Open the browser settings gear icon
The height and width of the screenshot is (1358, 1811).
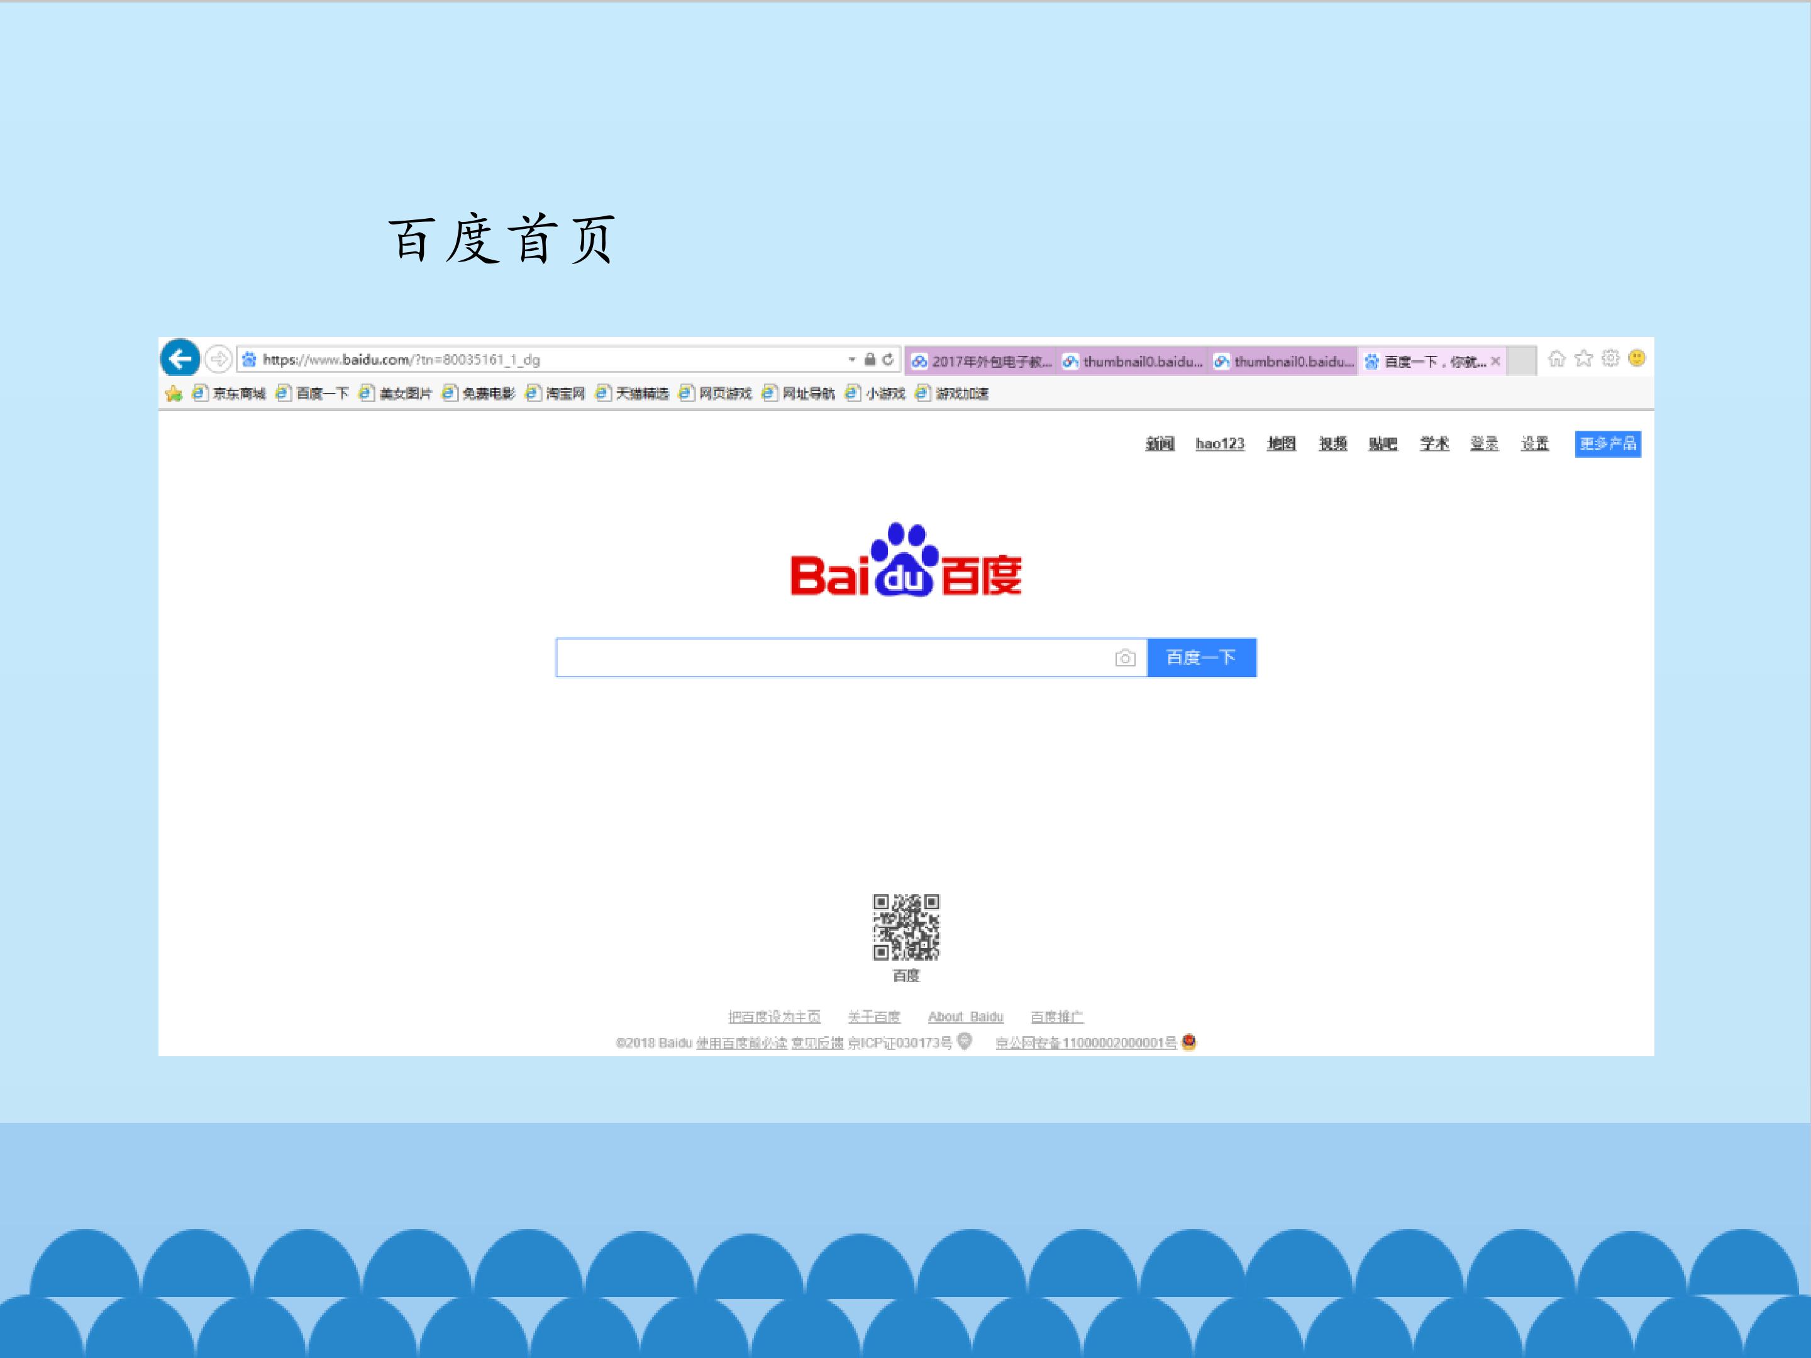(x=1610, y=358)
